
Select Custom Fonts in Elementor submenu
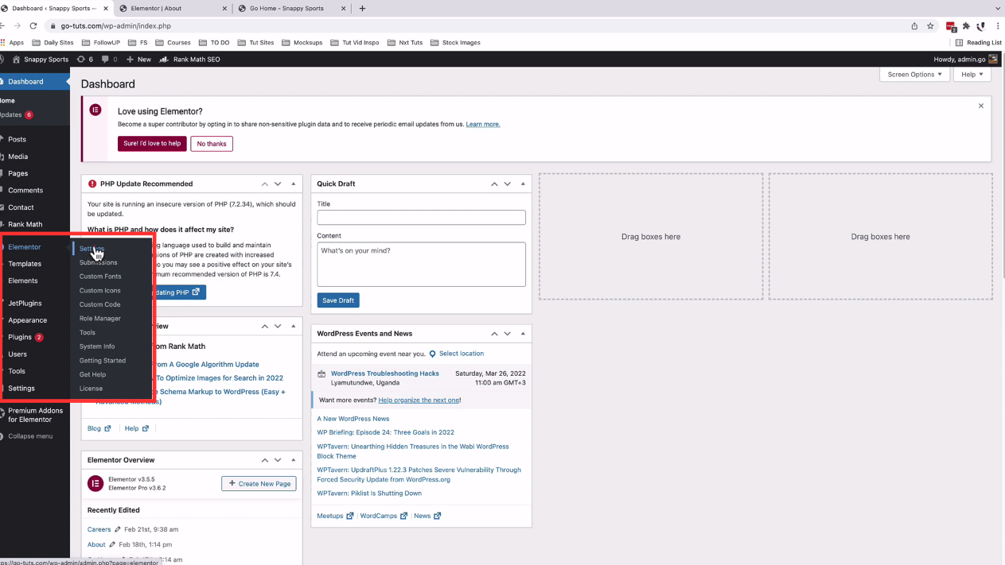pyautogui.click(x=100, y=277)
